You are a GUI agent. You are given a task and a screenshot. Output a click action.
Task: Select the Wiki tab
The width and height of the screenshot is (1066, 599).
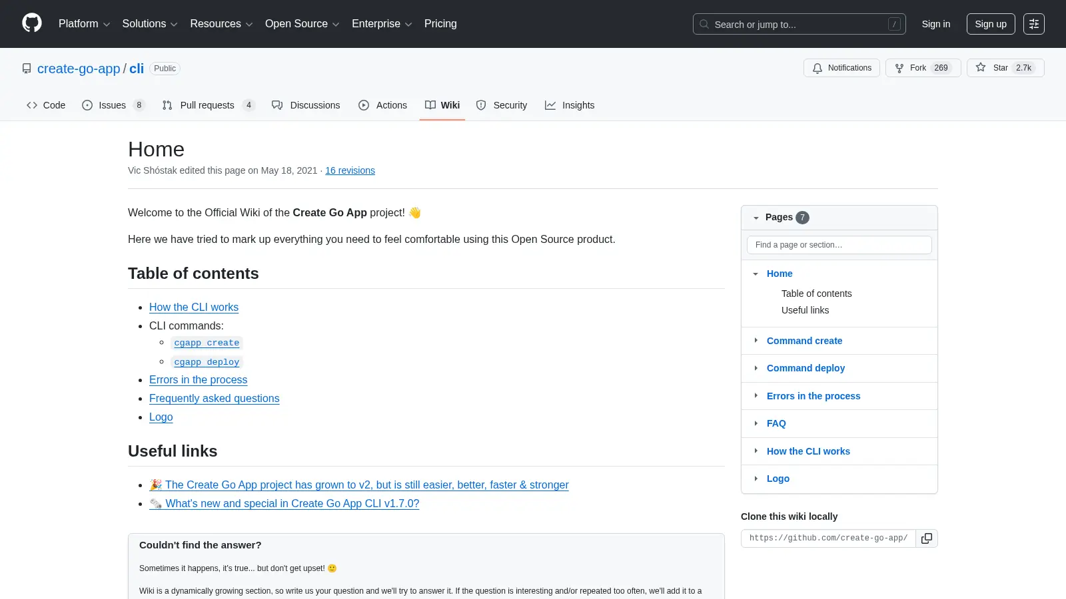point(442,105)
